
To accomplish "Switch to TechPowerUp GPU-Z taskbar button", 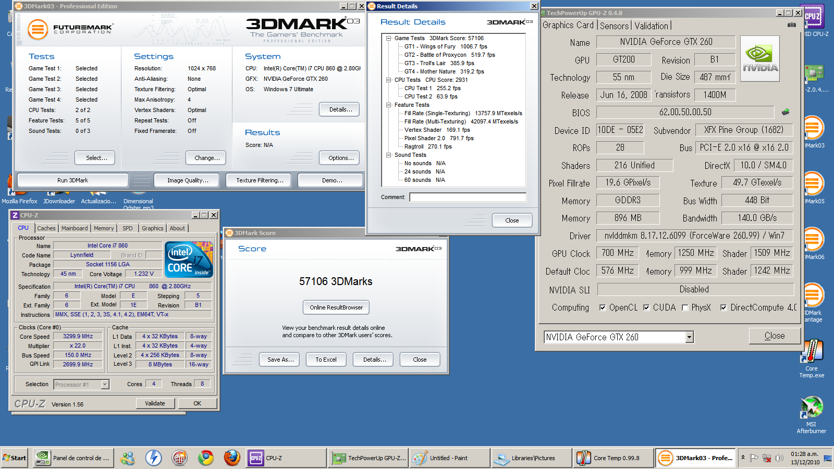I will 369,458.
